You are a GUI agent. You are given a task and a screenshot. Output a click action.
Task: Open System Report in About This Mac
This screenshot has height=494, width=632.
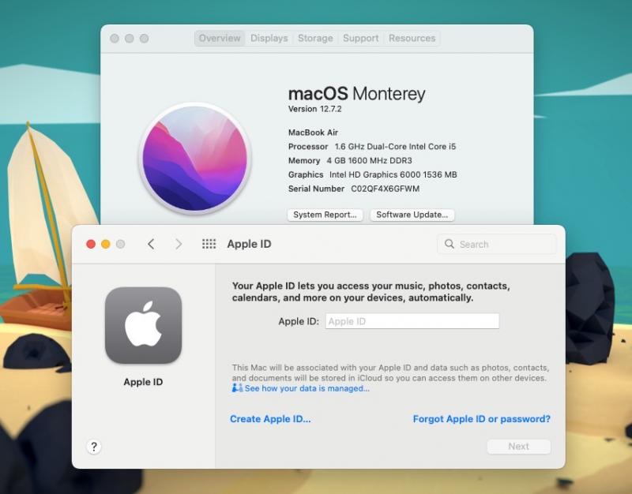(x=325, y=215)
